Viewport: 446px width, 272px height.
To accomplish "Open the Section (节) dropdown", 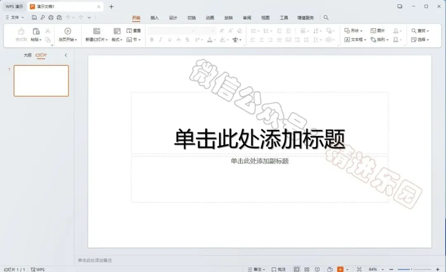I will (134, 40).
